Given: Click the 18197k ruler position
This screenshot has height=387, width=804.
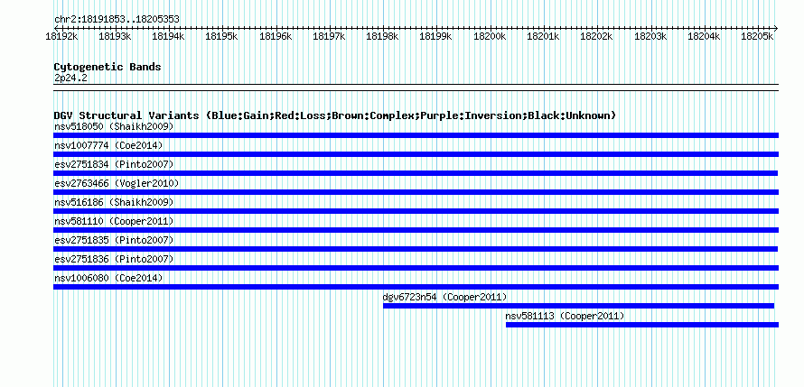Looking at the screenshot, I should 329,36.
